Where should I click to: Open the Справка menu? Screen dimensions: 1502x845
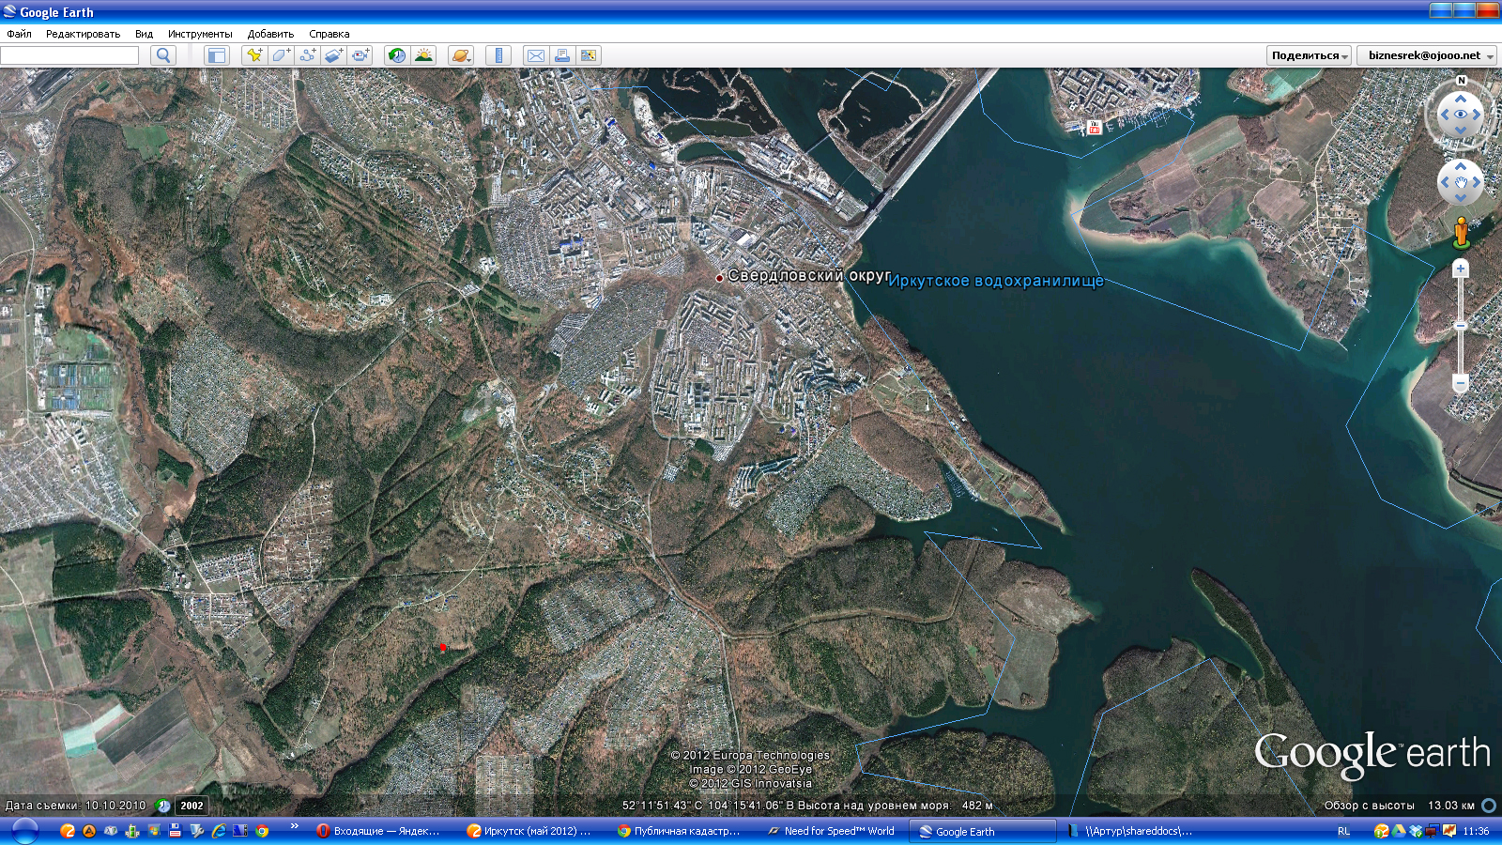pos(330,34)
